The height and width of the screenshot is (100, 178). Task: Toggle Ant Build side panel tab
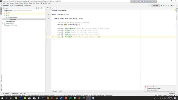(x=177, y=17)
